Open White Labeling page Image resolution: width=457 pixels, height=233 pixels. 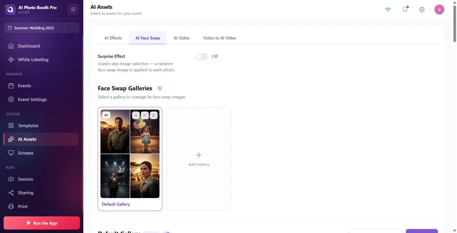[41, 60]
